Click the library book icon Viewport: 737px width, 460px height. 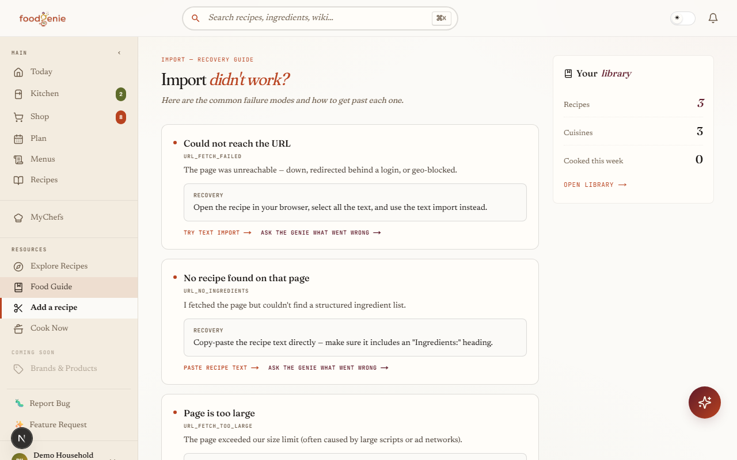click(568, 74)
